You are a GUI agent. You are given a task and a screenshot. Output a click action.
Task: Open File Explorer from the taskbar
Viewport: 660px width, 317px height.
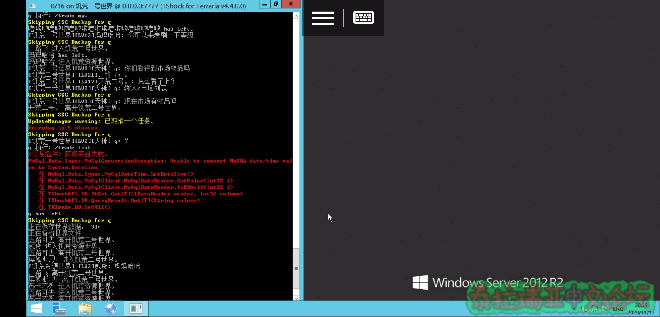tap(85, 309)
